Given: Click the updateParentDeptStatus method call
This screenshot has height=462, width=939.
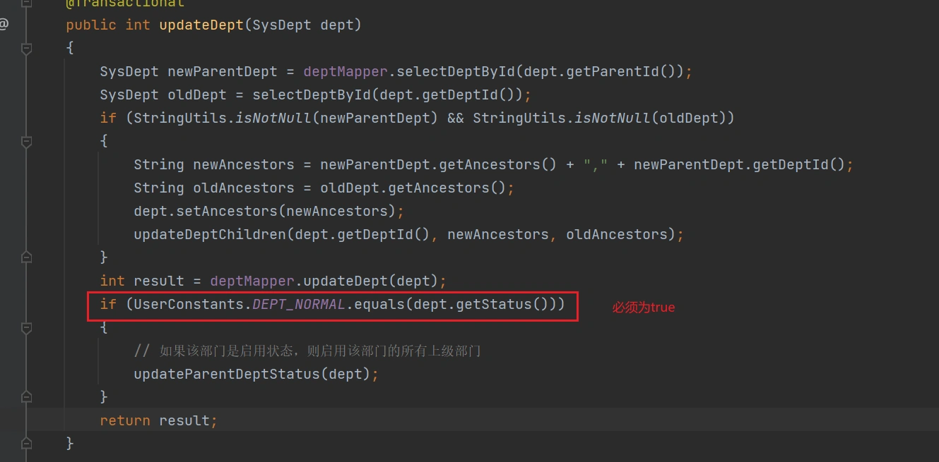Looking at the screenshot, I should click(x=226, y=374).
